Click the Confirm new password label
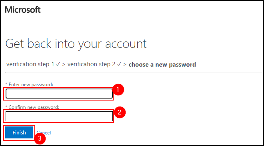Viewport: 264px width, 146px height. coord(34,107)
